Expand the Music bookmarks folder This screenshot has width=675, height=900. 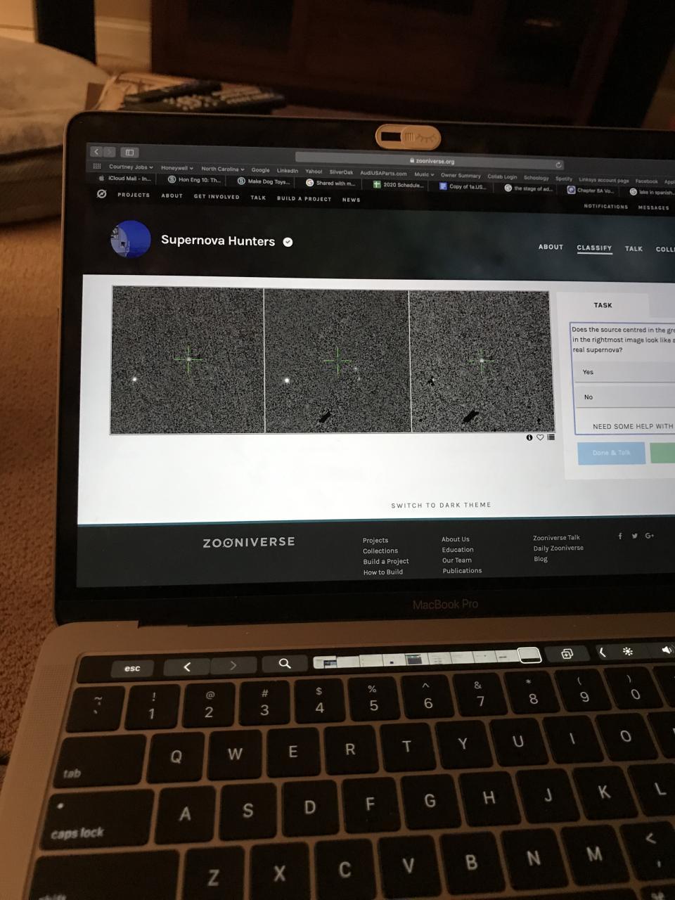[x=423, y=174]
